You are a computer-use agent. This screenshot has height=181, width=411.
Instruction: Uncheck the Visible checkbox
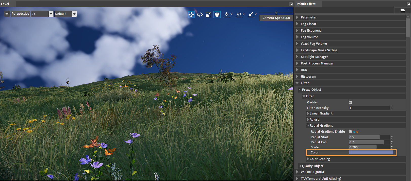pos(350,102)
